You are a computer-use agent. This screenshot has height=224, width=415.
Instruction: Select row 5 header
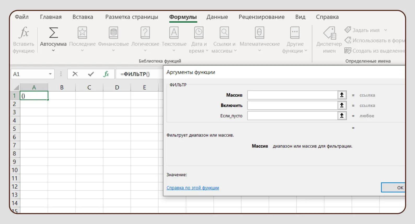click(15, 129)
